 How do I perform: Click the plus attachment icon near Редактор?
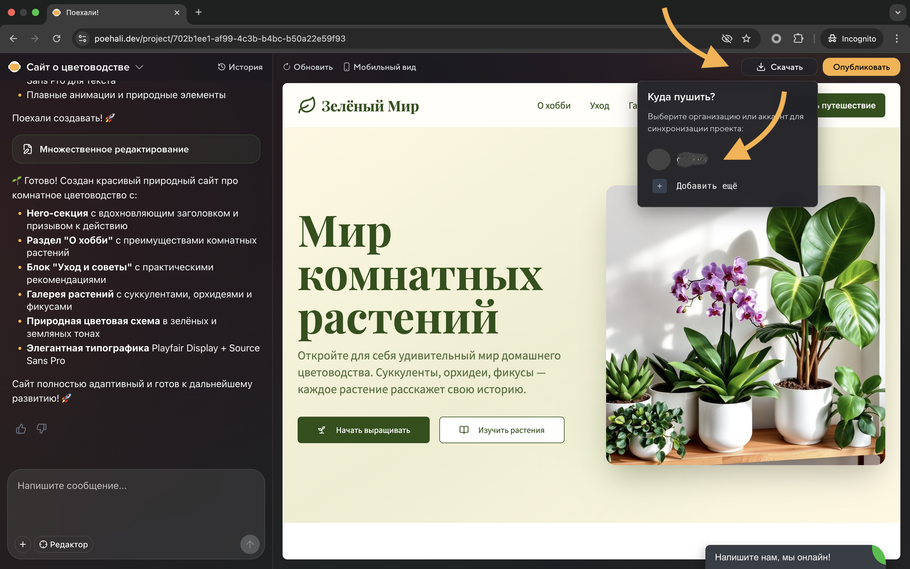point(23,544)
